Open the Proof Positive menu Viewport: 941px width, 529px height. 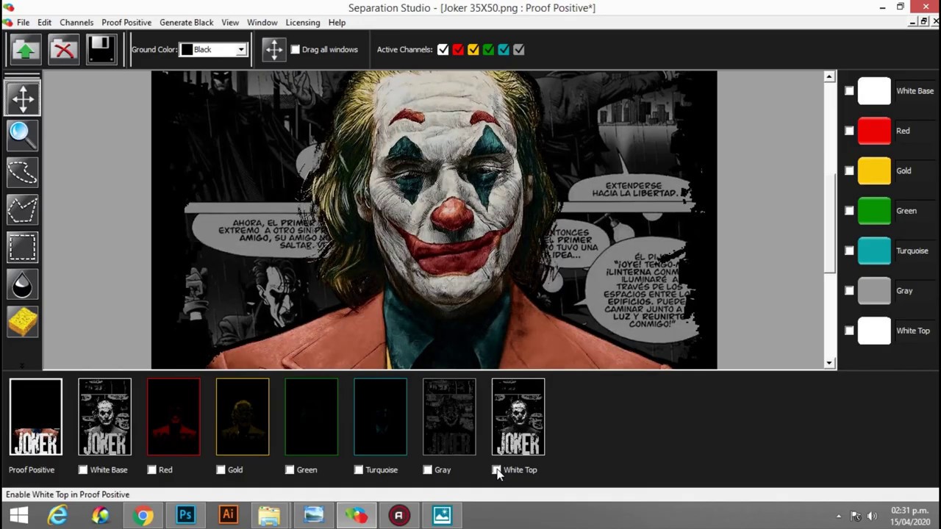[126, 23]
